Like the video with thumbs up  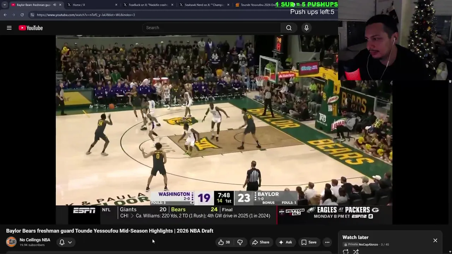[224, 242]
